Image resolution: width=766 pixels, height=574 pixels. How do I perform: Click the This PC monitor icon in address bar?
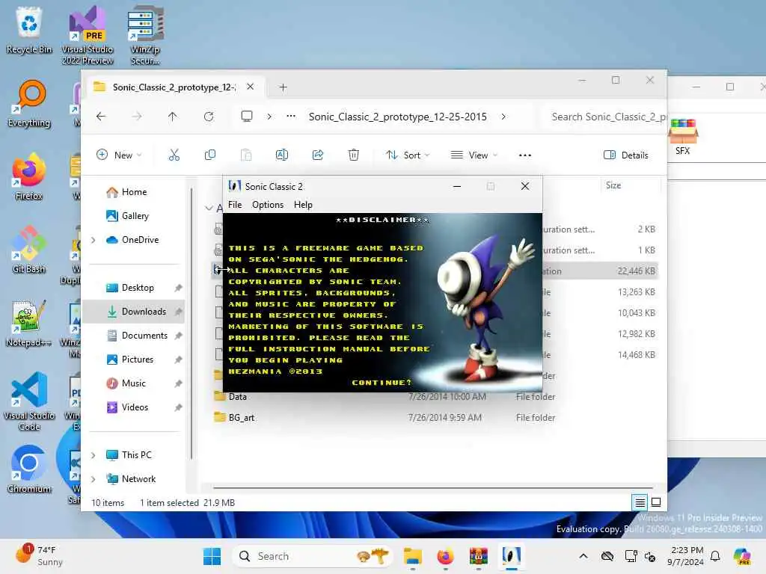(247, 117)
